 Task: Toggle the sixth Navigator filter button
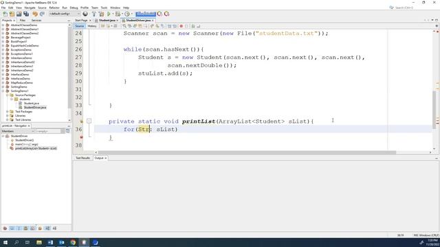click(40, 228)
